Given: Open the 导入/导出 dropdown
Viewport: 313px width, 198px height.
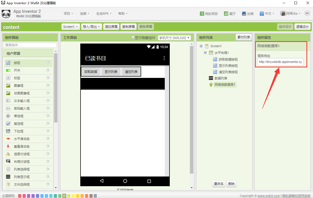Looking at the screenshot, I should point(91,26).
